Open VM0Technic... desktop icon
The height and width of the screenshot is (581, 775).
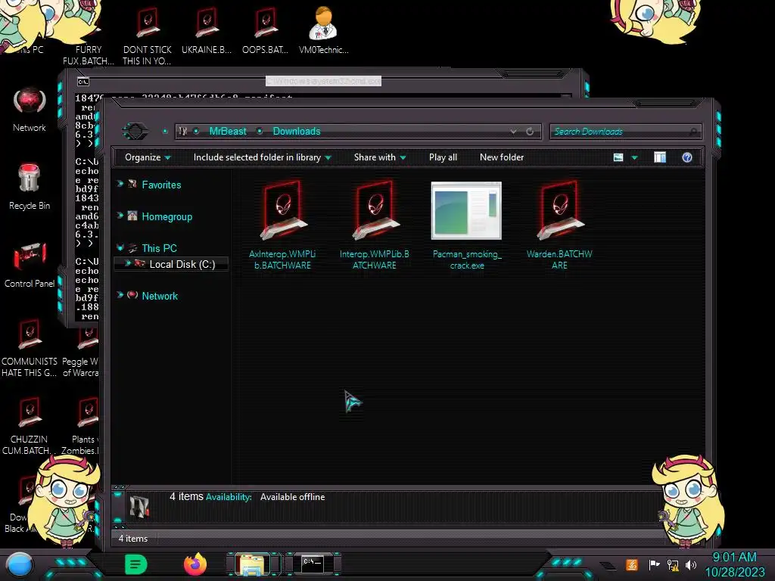[324, 30]
